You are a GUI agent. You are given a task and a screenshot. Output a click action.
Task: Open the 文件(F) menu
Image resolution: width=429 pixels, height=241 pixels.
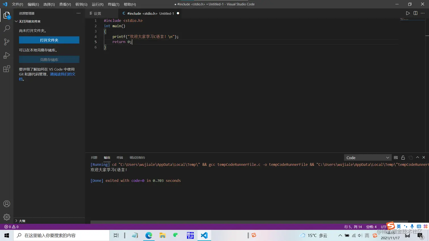pyautogui.click(x=18, y=4)
